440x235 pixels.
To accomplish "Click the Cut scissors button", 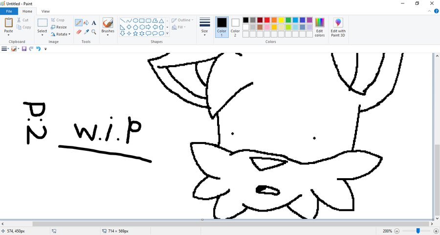I will tap(22, 20).
